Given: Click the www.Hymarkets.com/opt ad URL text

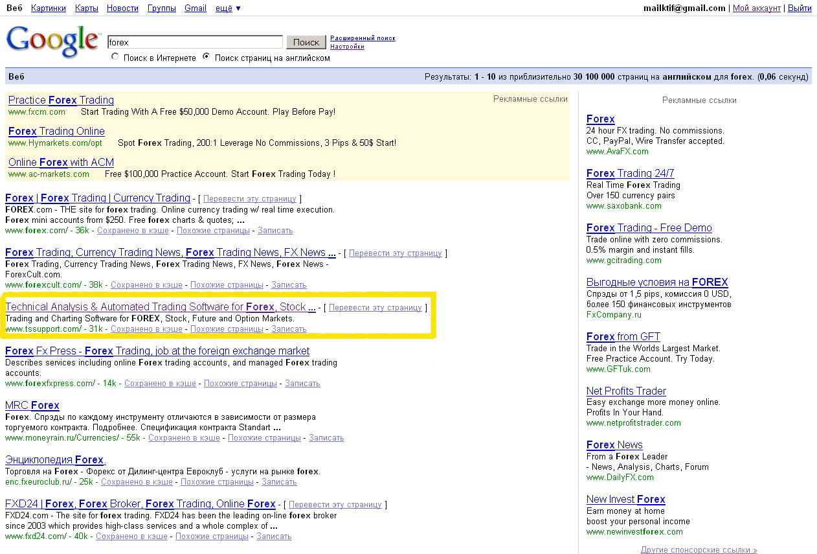Looking at the screenshot, I should 55,143.
